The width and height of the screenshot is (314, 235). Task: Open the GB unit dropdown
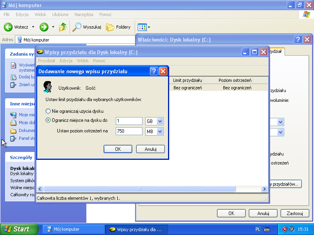[160, 121]
